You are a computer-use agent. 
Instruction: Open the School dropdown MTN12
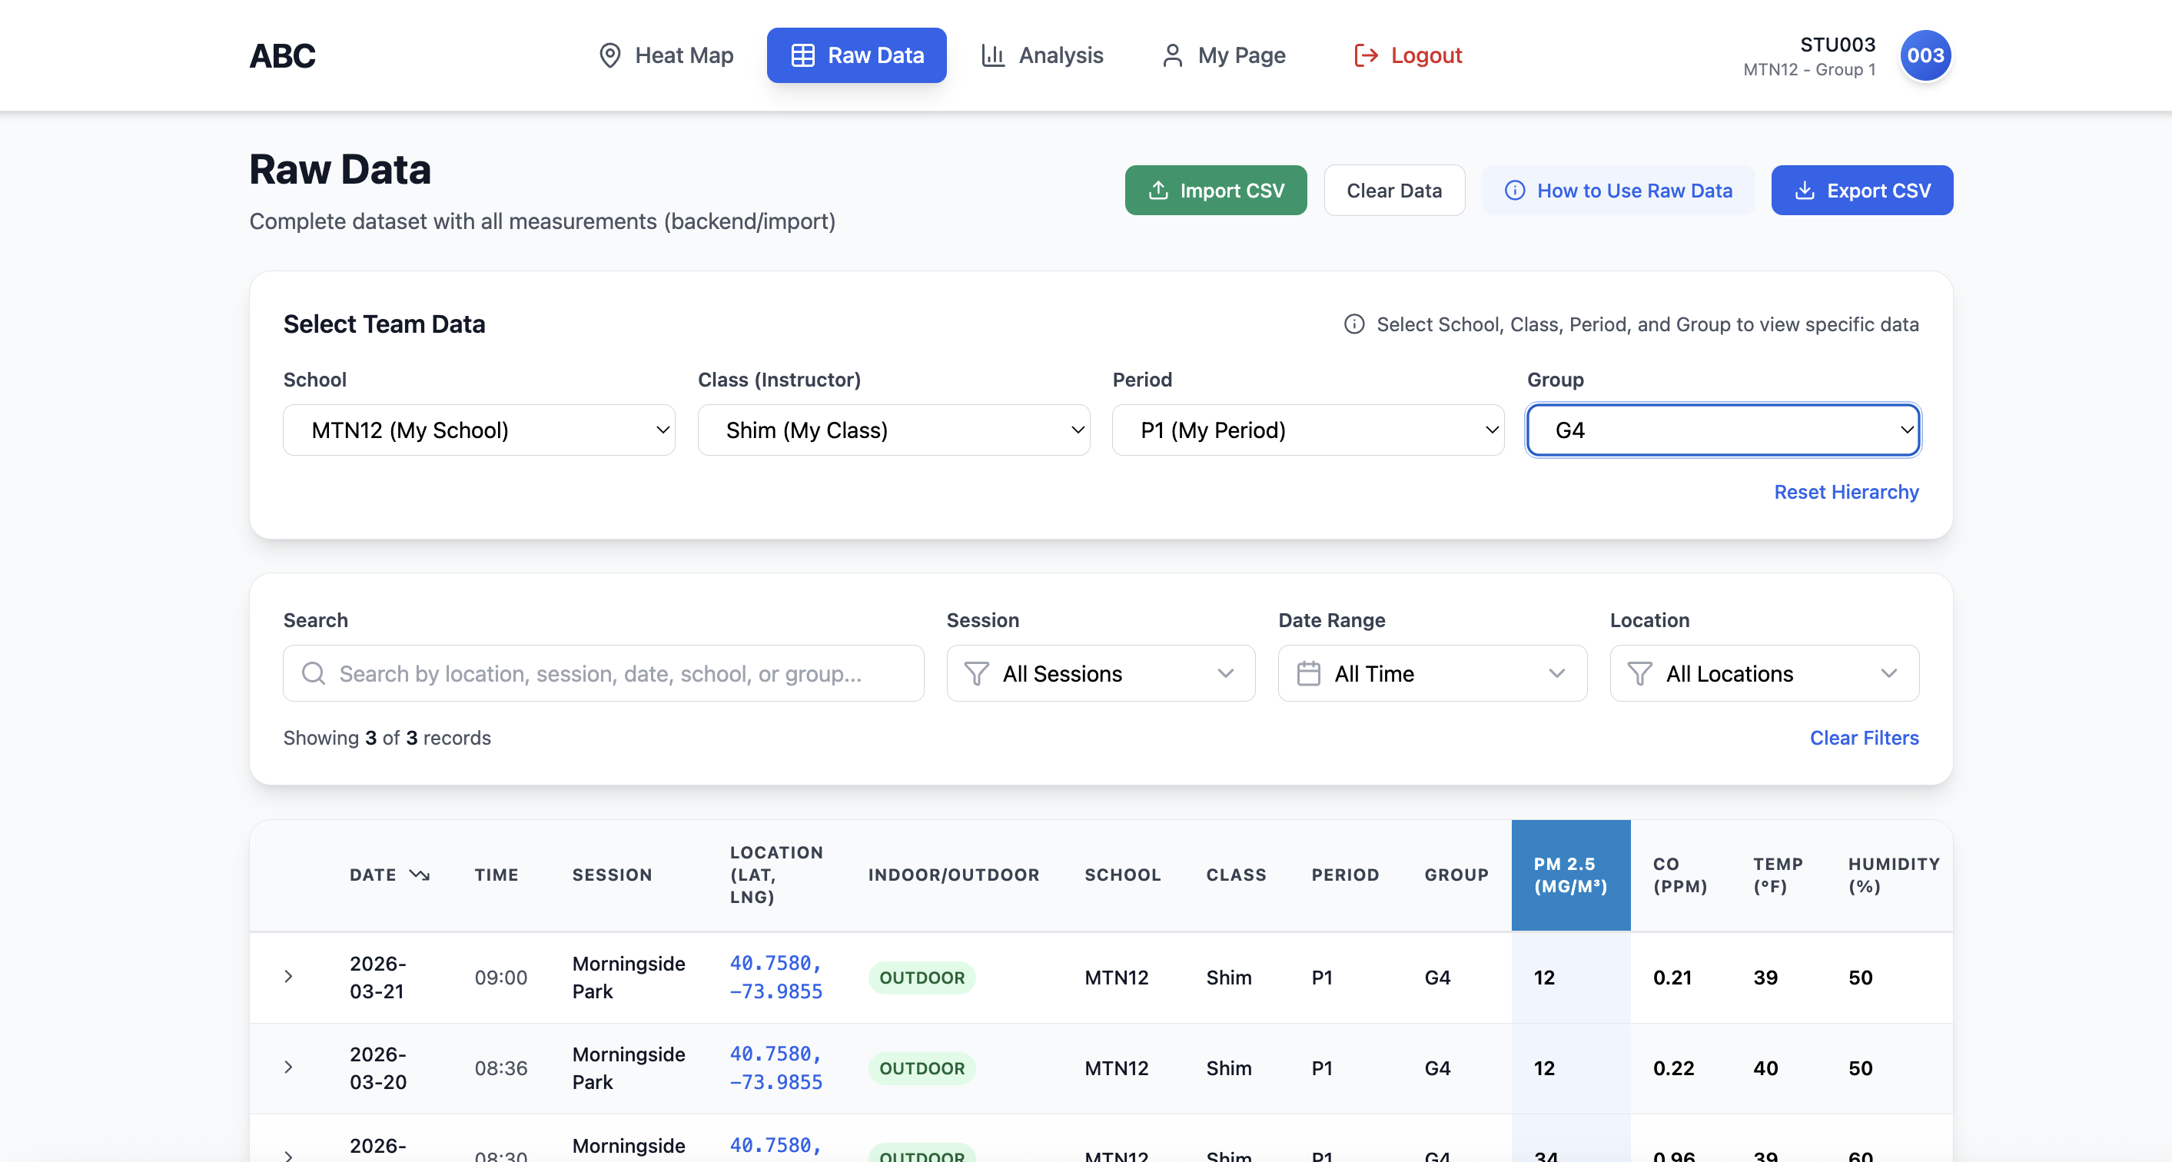tap(478, 430)
